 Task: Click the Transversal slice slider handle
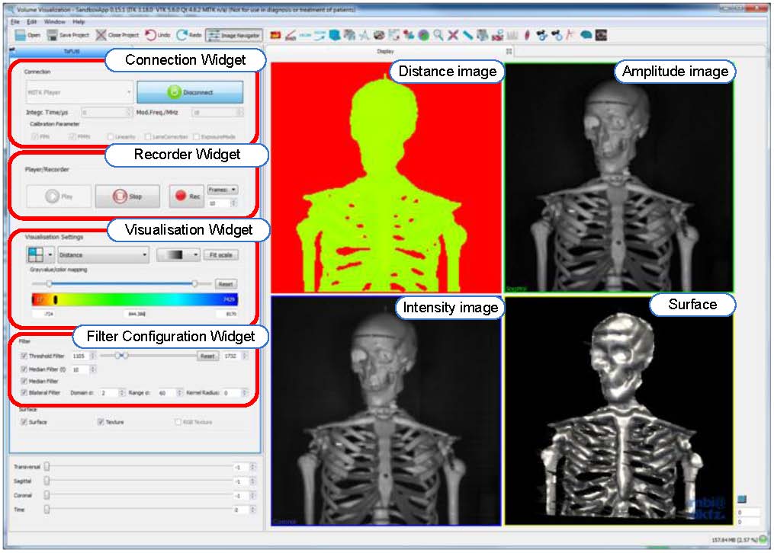[47, 466]
